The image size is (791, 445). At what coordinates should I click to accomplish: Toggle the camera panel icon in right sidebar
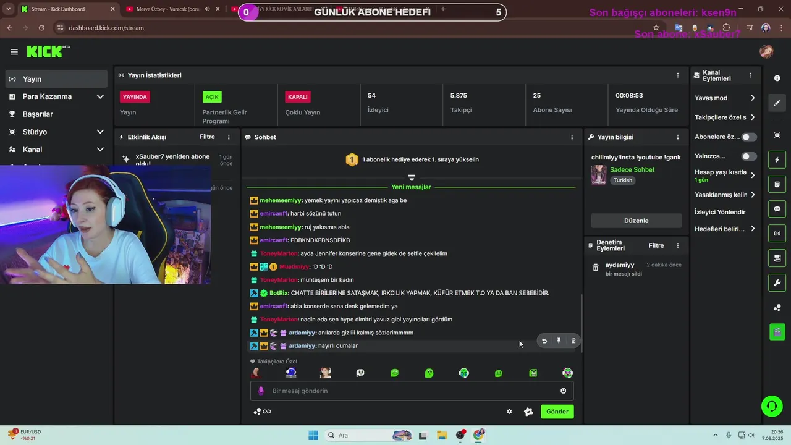[x=777, y=258]
